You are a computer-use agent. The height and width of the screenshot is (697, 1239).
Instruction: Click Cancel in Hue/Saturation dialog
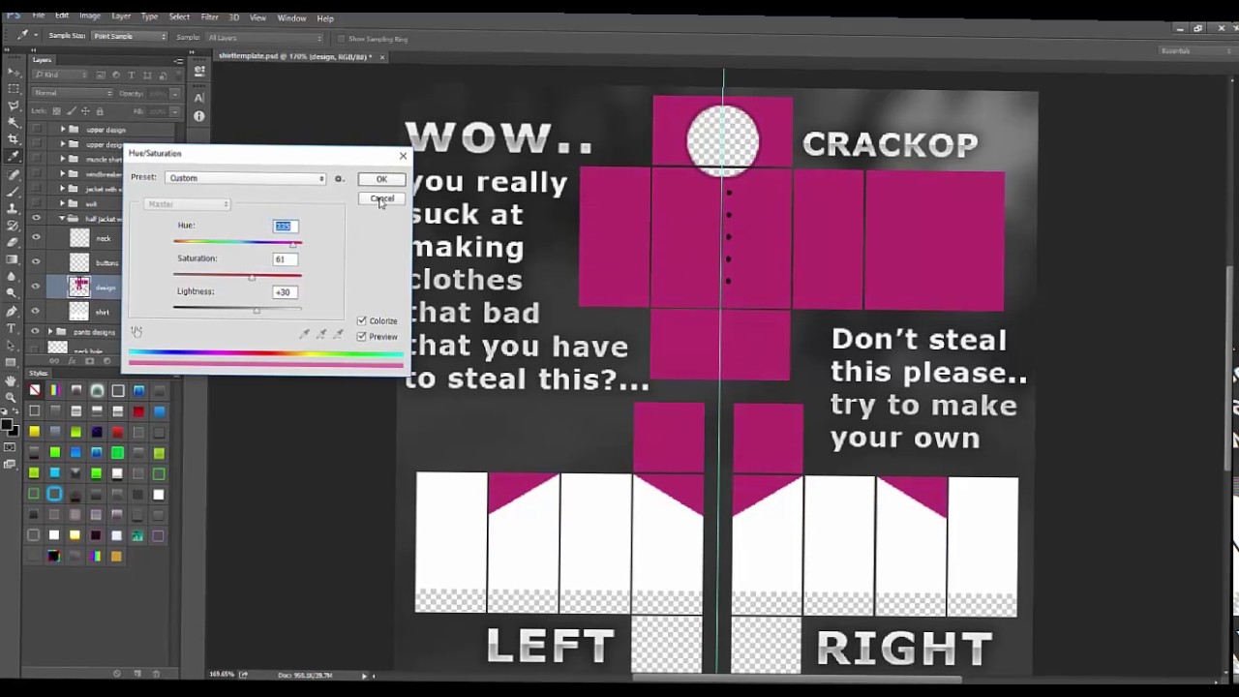click(381, 198)
